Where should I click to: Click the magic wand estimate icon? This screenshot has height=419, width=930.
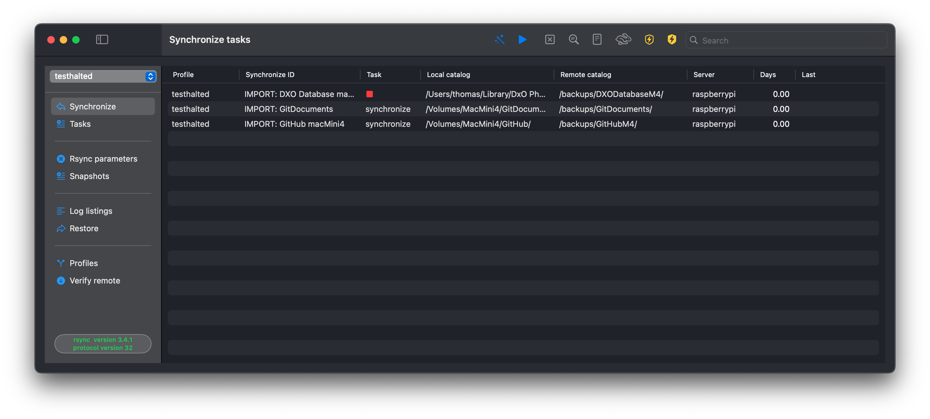pos(499,39)
